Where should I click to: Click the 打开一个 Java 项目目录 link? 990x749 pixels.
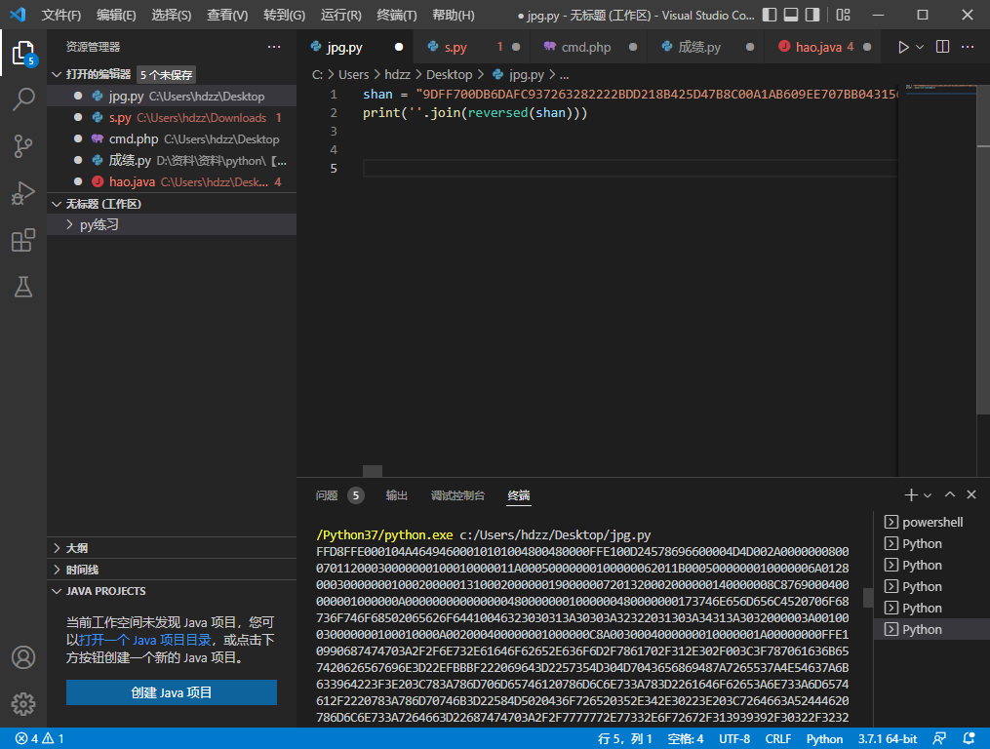pos(144,640)
